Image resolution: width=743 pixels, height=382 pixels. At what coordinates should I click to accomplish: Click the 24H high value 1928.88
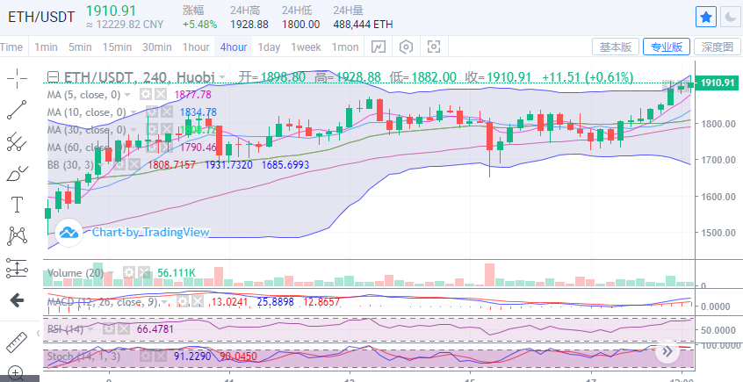click(x=249, y=25)
